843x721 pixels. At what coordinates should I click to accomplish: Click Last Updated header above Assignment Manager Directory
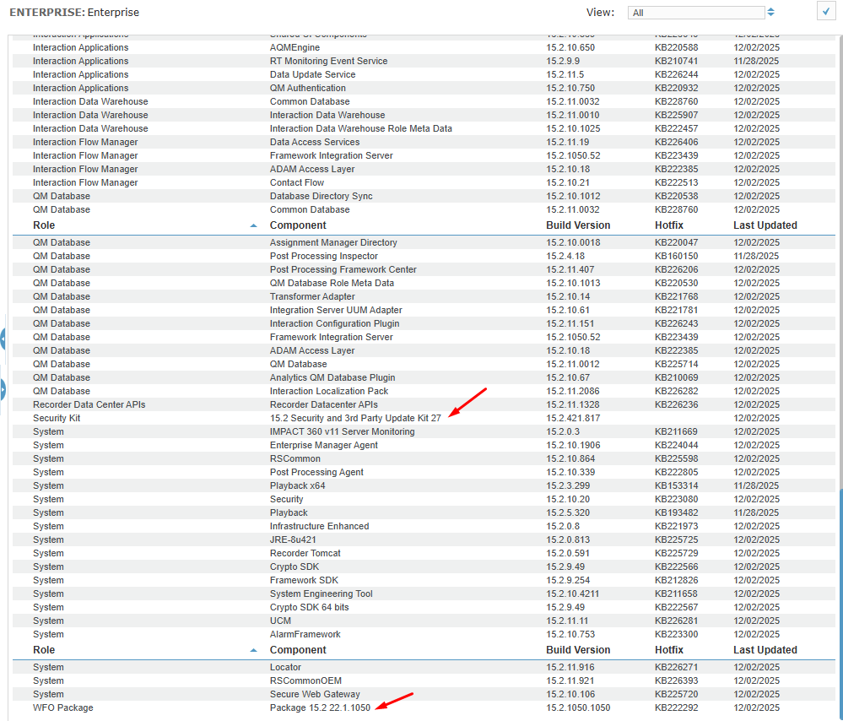tap(765, 225)
